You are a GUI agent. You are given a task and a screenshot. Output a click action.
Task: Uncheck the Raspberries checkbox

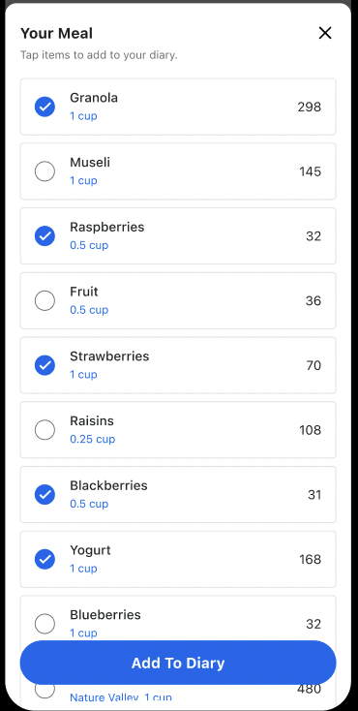pos(45,236)
